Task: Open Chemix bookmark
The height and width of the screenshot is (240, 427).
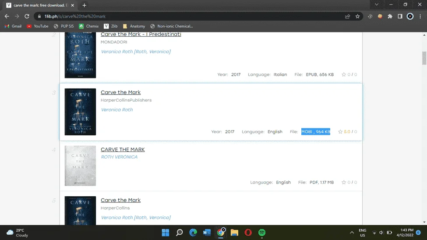Action: [x=89, y=26]
